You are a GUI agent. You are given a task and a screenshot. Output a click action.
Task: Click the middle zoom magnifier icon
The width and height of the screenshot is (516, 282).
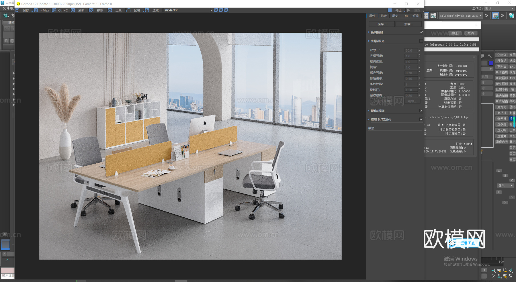[221, 10]
